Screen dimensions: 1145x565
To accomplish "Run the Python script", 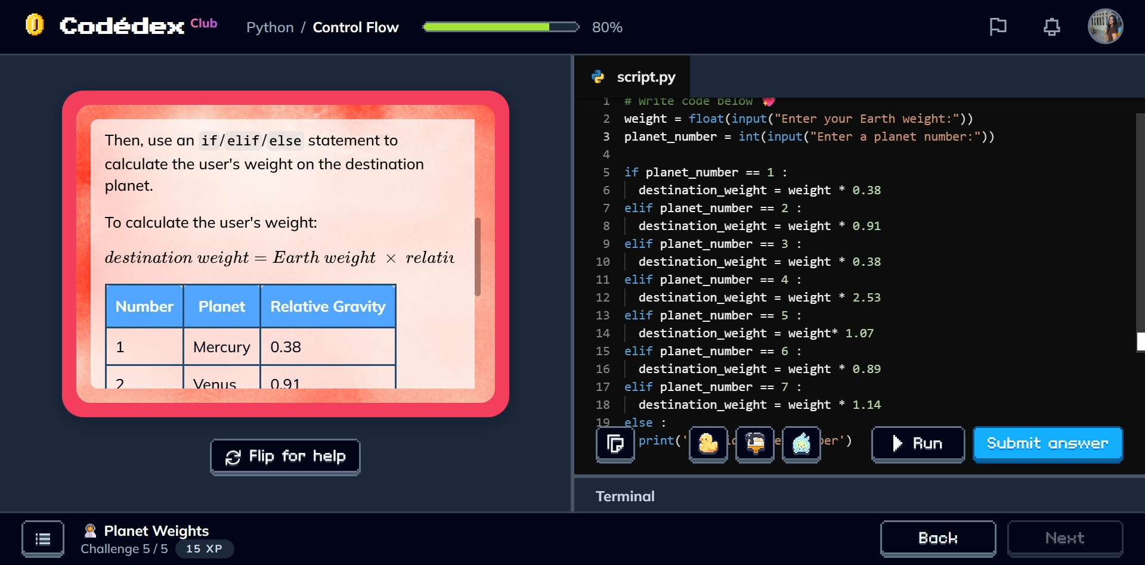I will 918,443.
